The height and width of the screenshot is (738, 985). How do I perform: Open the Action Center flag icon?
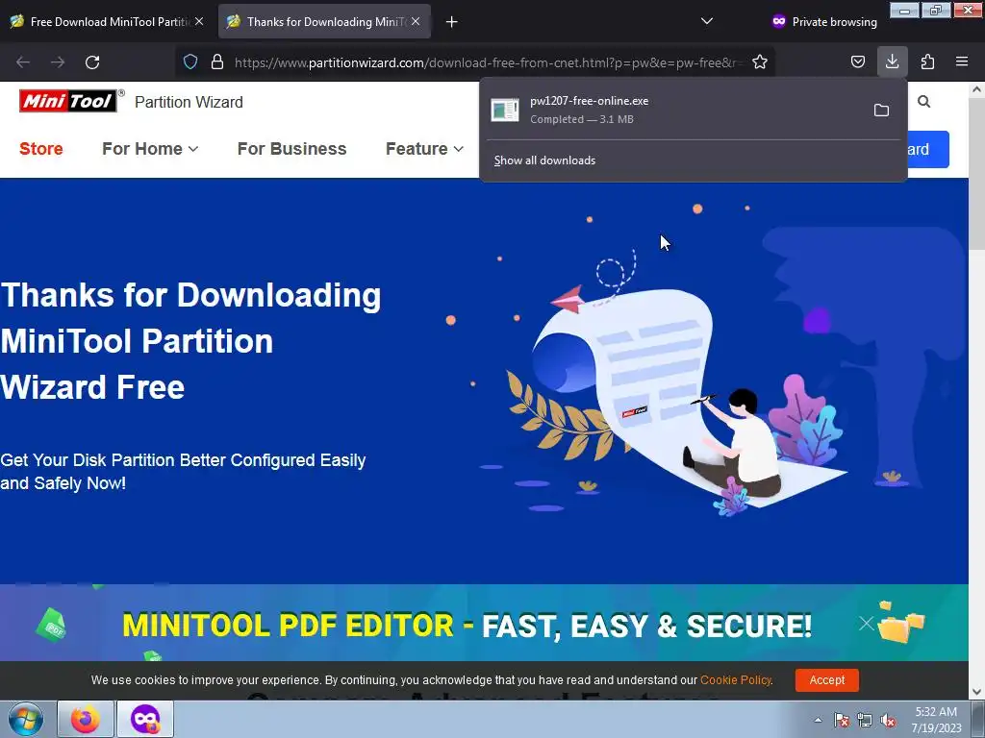click(x=842, y=720)
